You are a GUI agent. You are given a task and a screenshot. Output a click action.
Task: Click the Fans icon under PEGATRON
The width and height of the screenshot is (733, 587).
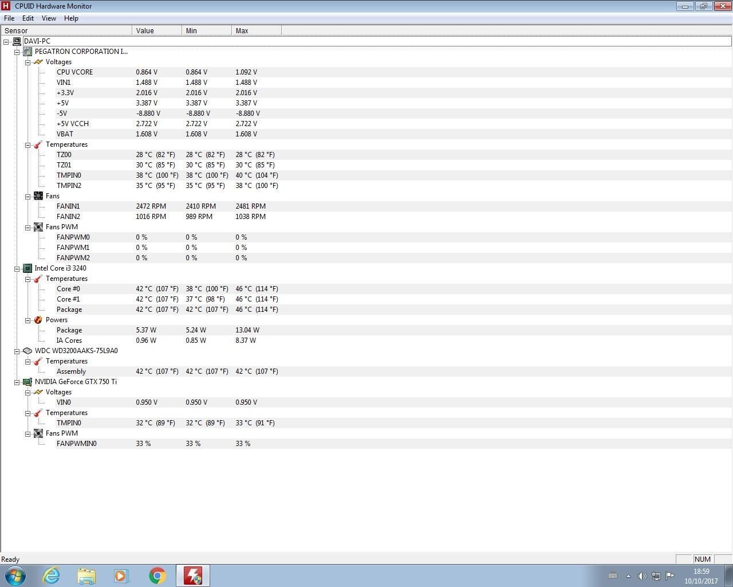coord(38,196)
